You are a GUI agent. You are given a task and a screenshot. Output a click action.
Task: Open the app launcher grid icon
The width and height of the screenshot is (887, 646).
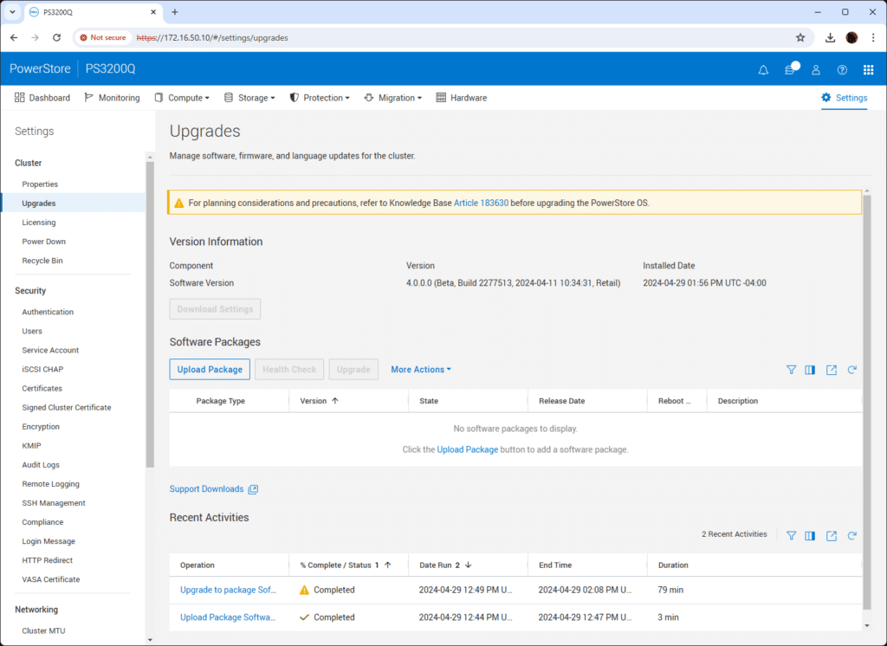[x=868, y=69]
